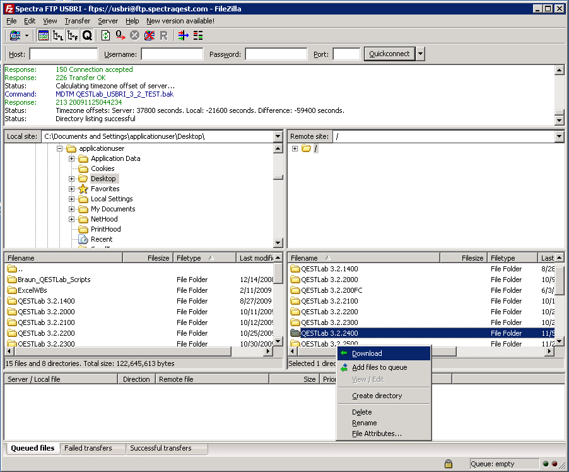
Task: Open the Quickconnect history dropdown arrow
Action: [421, 54]
